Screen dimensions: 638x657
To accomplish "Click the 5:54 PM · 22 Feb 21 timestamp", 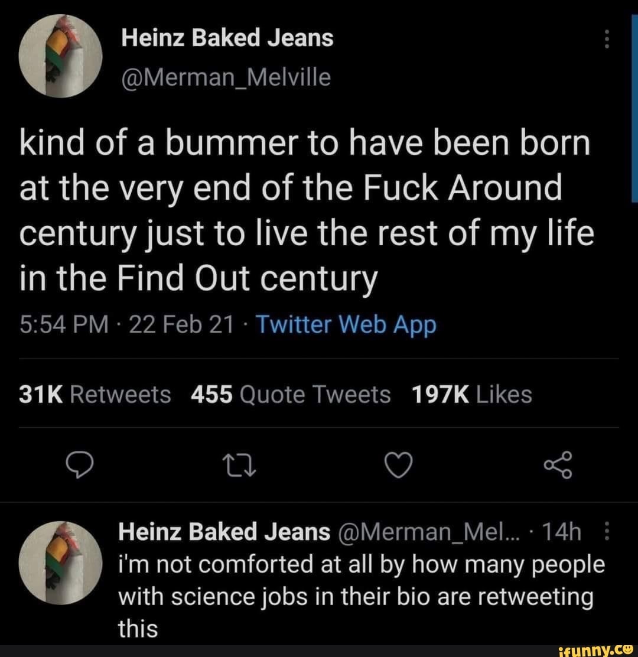I will click(125, 324).
